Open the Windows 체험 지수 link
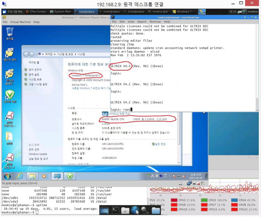 pos(120,114)
